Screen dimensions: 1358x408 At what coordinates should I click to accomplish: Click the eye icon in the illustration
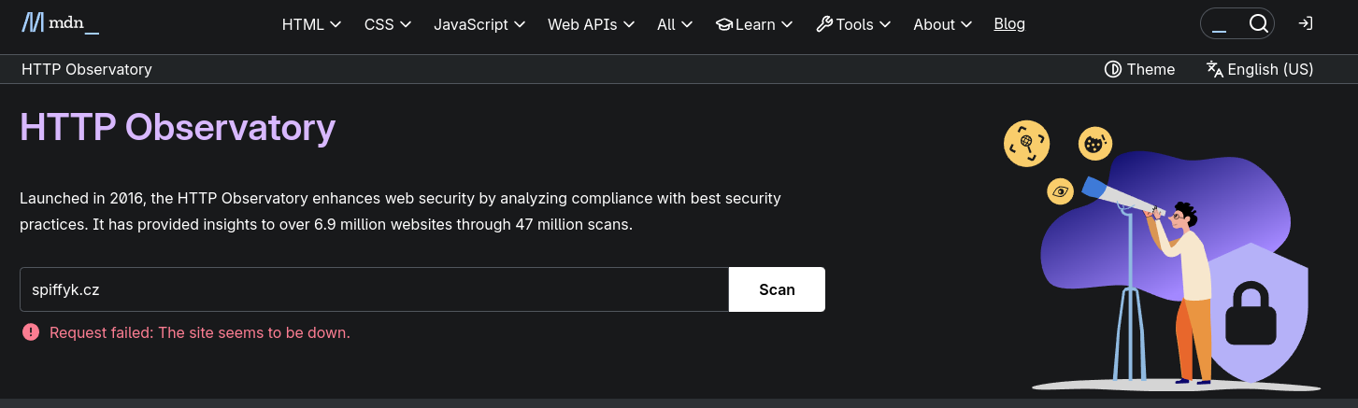pos(1060,190)
